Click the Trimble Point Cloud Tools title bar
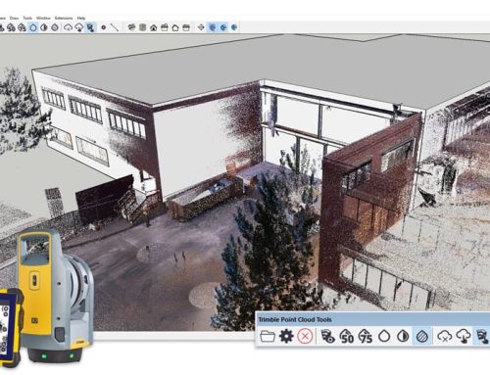The height and width of the screenshot is (375, 490). [372, 319]
